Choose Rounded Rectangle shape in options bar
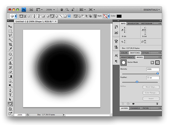 (48, 16)
